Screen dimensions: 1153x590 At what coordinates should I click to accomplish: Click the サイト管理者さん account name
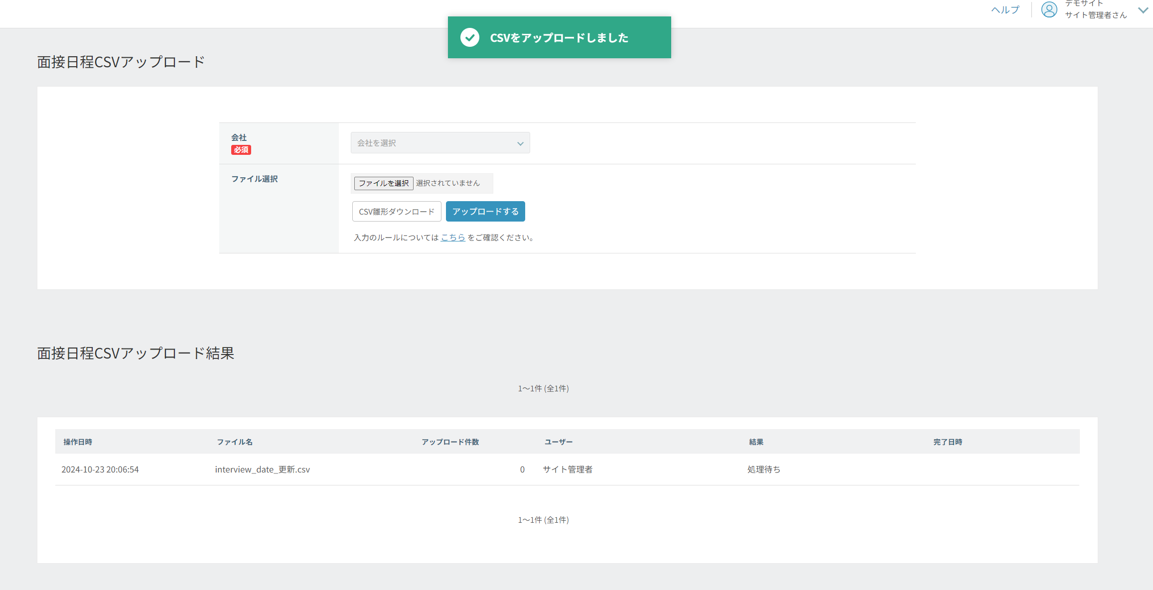1095,15
